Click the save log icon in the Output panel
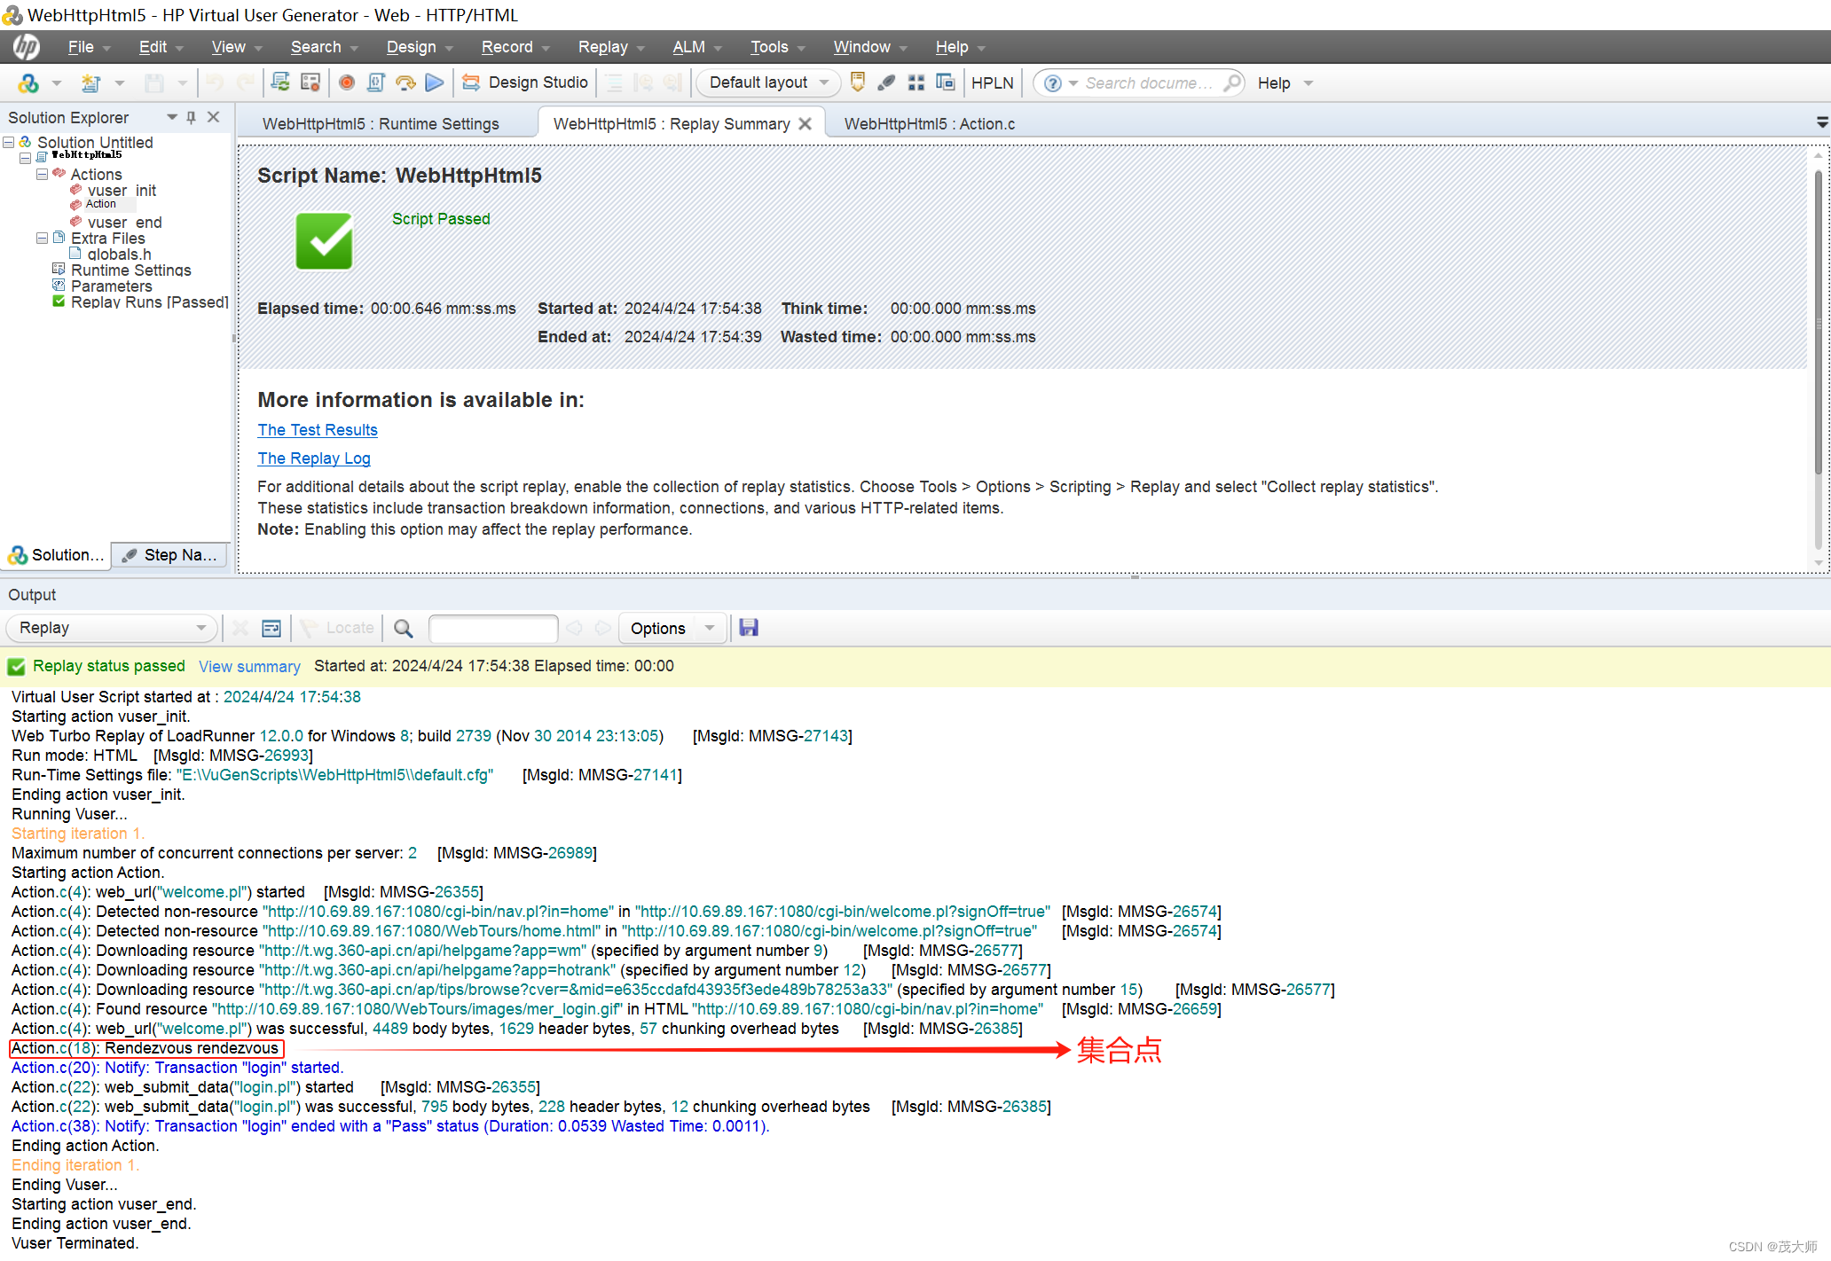 coord(749,628)
